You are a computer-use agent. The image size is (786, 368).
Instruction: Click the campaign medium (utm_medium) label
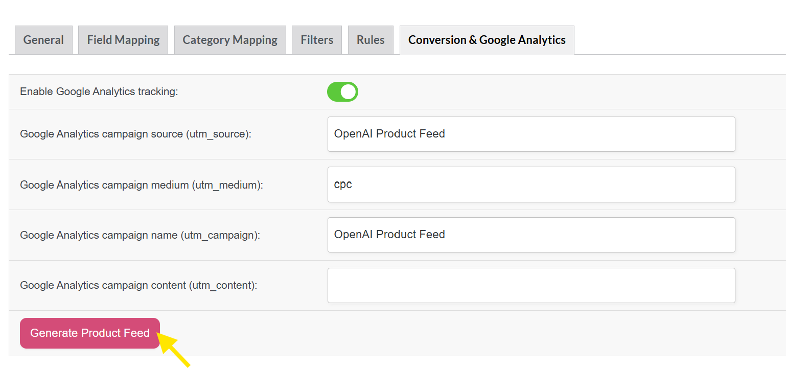coord(141,185)
